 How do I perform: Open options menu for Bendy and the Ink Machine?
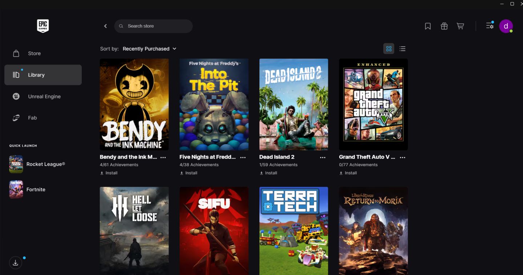(x=163, y=157)
